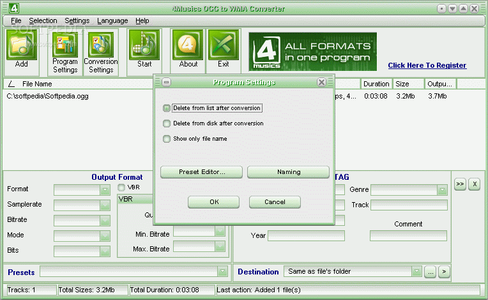Open the Selection menu
This screenshot has width=488, height=300.
pyautogui.click(x=43, y=20)
